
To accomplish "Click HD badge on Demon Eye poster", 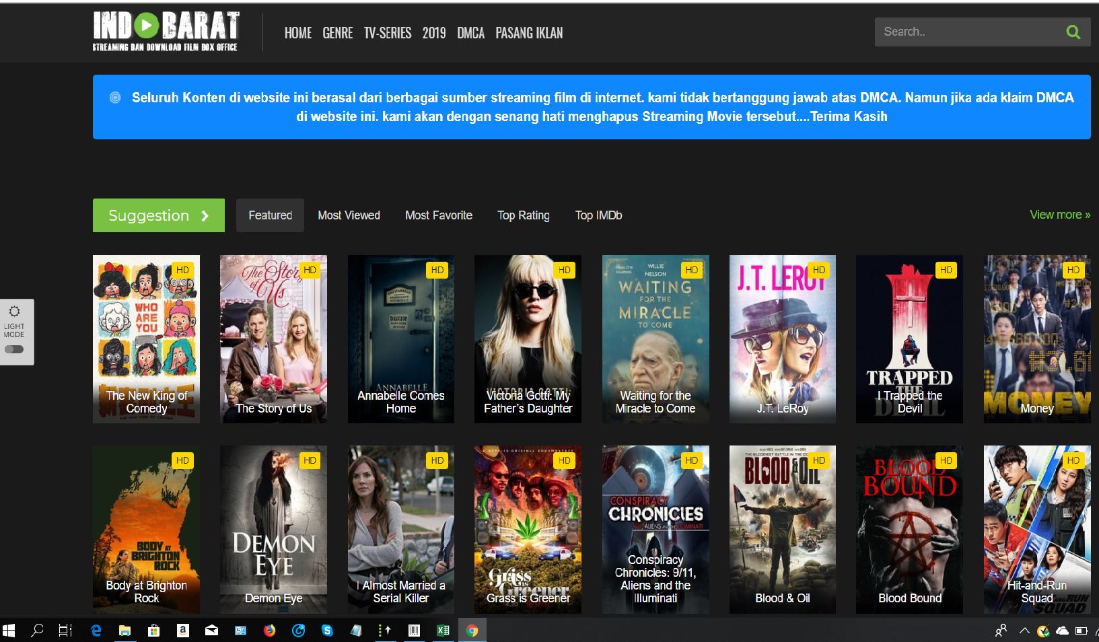I will 310,460.
